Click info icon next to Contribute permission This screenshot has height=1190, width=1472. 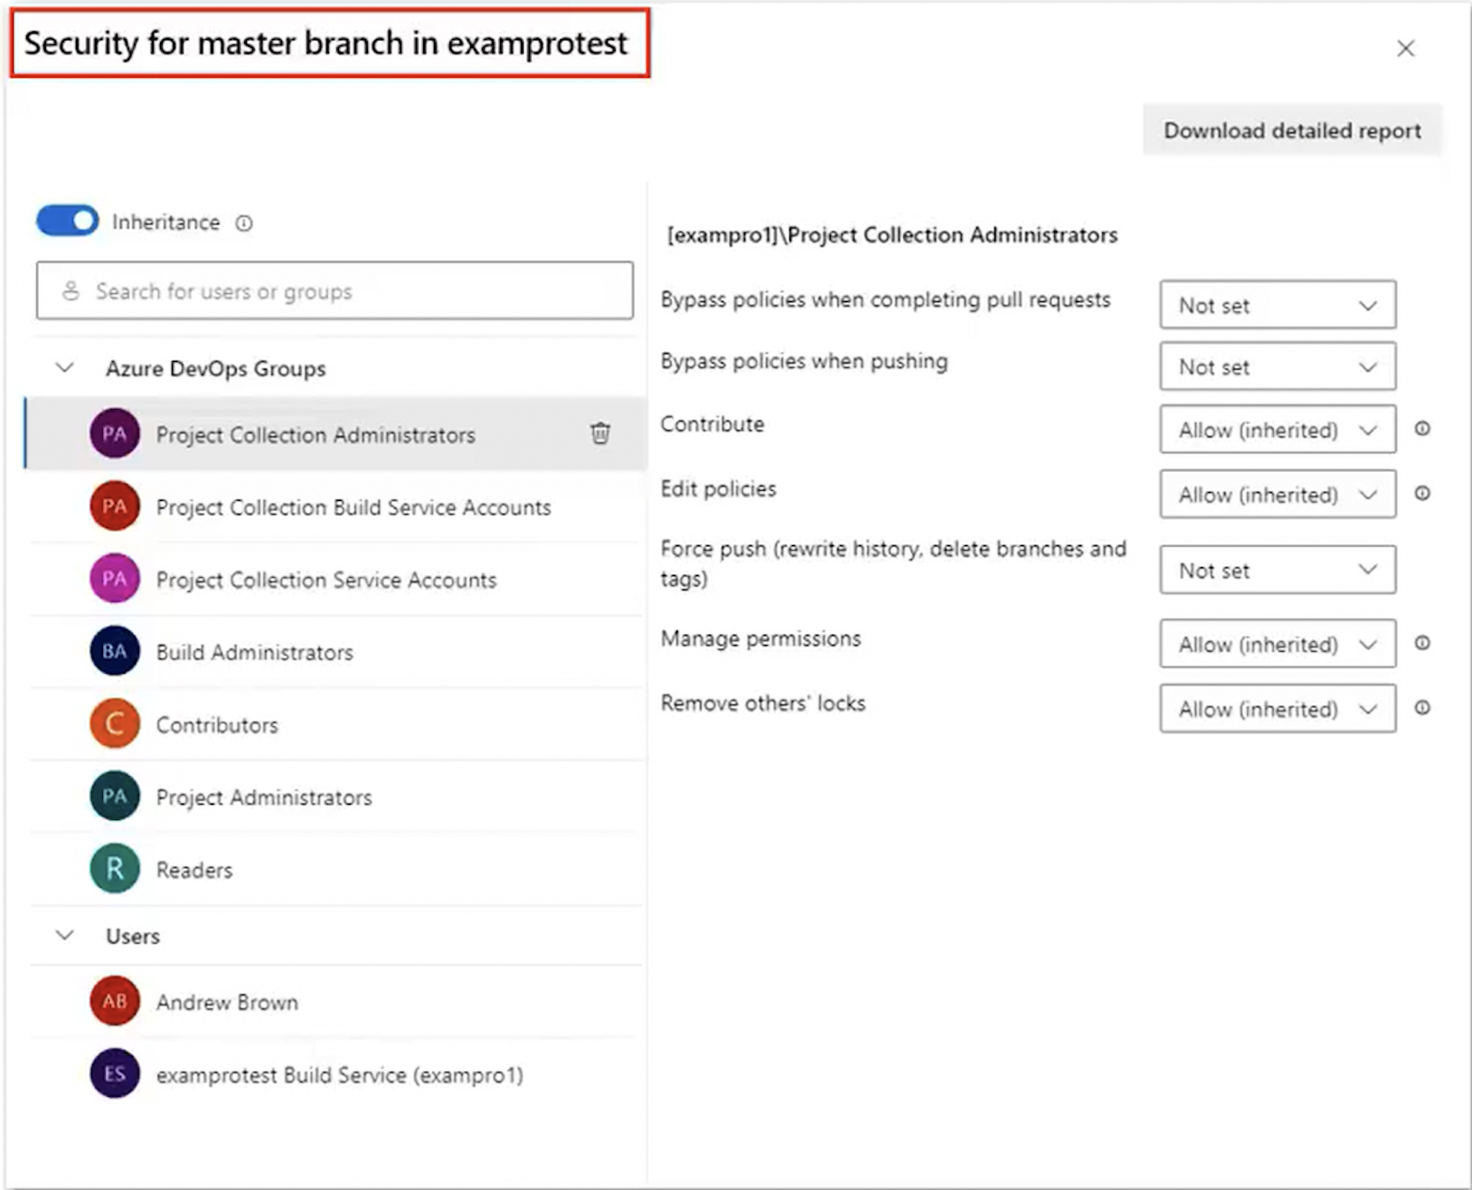tap(1422, 429)
